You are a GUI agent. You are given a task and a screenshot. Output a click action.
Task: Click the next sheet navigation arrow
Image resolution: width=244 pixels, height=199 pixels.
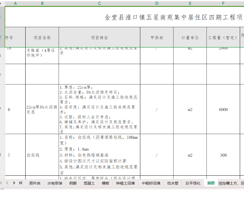click(14, 183)
